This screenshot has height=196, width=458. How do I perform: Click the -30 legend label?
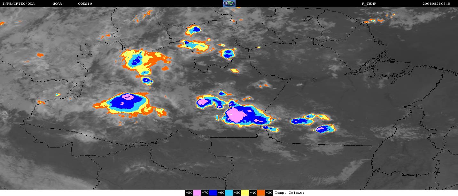(x=269, y=193)
